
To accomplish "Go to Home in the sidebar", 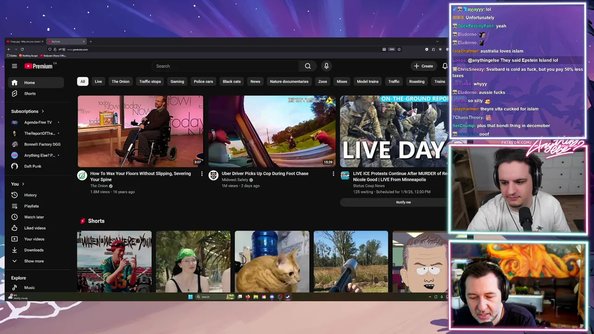I will [36, 83].
